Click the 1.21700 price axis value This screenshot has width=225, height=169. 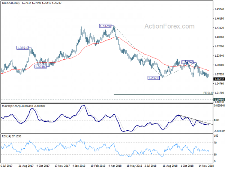click(219, 93)
